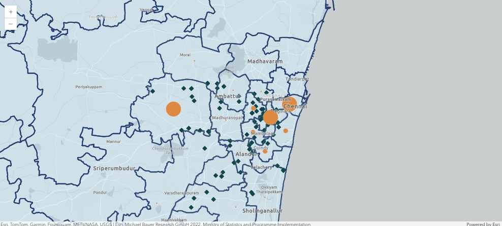Screen dimensions: 502x226
Task: Click the Madhuravoyal label on the map
Action: tap(228, 118)
